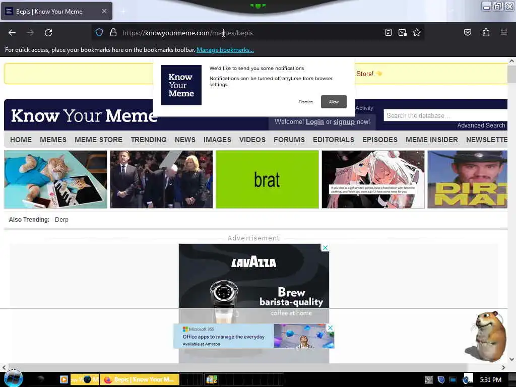516x387 pixels.
Task: Open the HOME nav item
Action: pyautogui.click(x=21, y=140)
